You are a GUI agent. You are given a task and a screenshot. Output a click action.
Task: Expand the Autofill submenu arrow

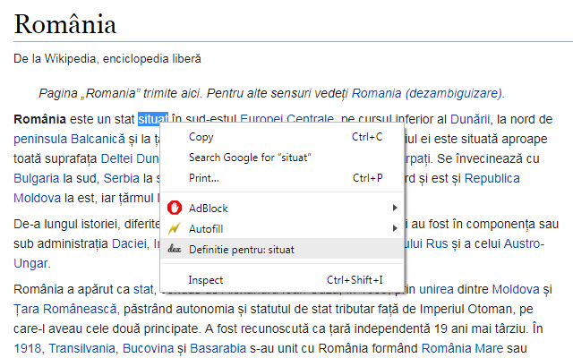(394, 228)
